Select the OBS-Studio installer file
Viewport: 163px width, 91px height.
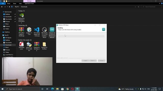tap(44, 33)
